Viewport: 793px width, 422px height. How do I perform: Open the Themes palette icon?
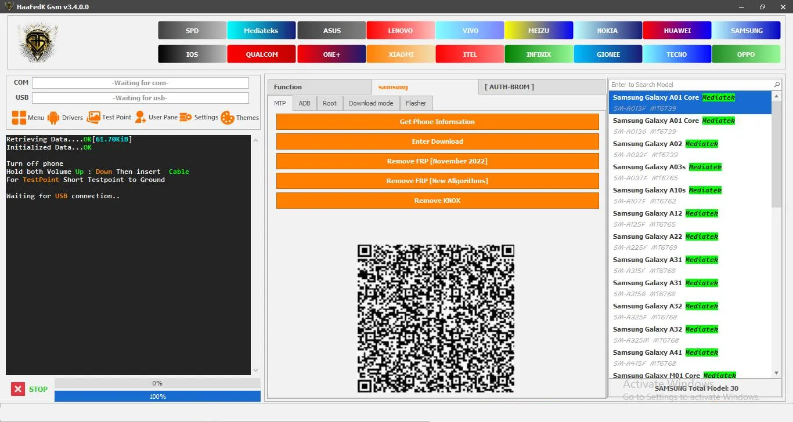coord(228,118)
